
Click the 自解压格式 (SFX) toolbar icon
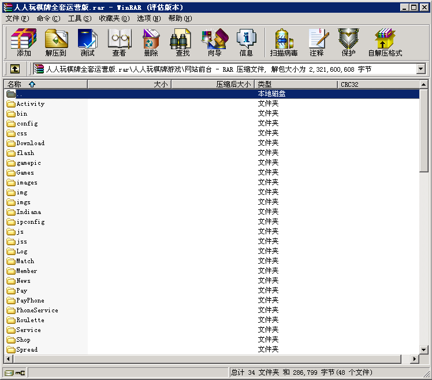pyautogui.click(x=385, y=42)
